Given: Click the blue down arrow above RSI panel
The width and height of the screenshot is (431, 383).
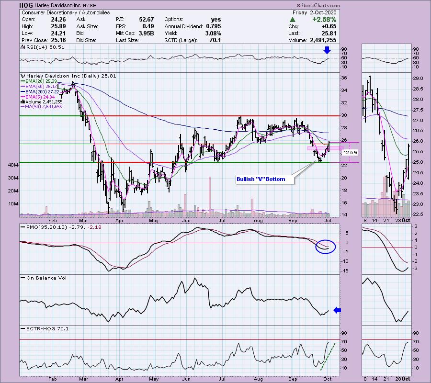Looking at the screenshot, I should point(327,49).
